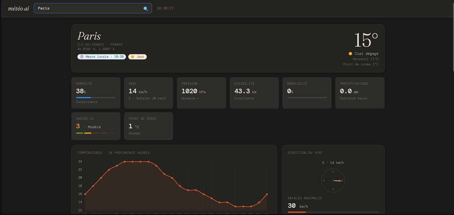454x215 pixels.
Task: Click the humidity progress bar
Action: [96, 97]
